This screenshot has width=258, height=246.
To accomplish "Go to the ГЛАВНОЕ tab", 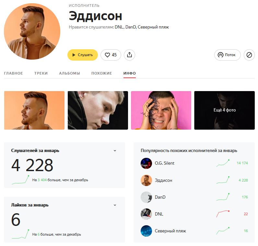I will 13,73.
